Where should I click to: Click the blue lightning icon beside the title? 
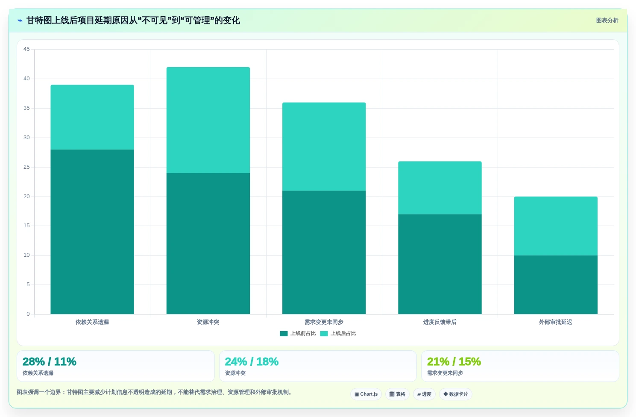[20, 21]
